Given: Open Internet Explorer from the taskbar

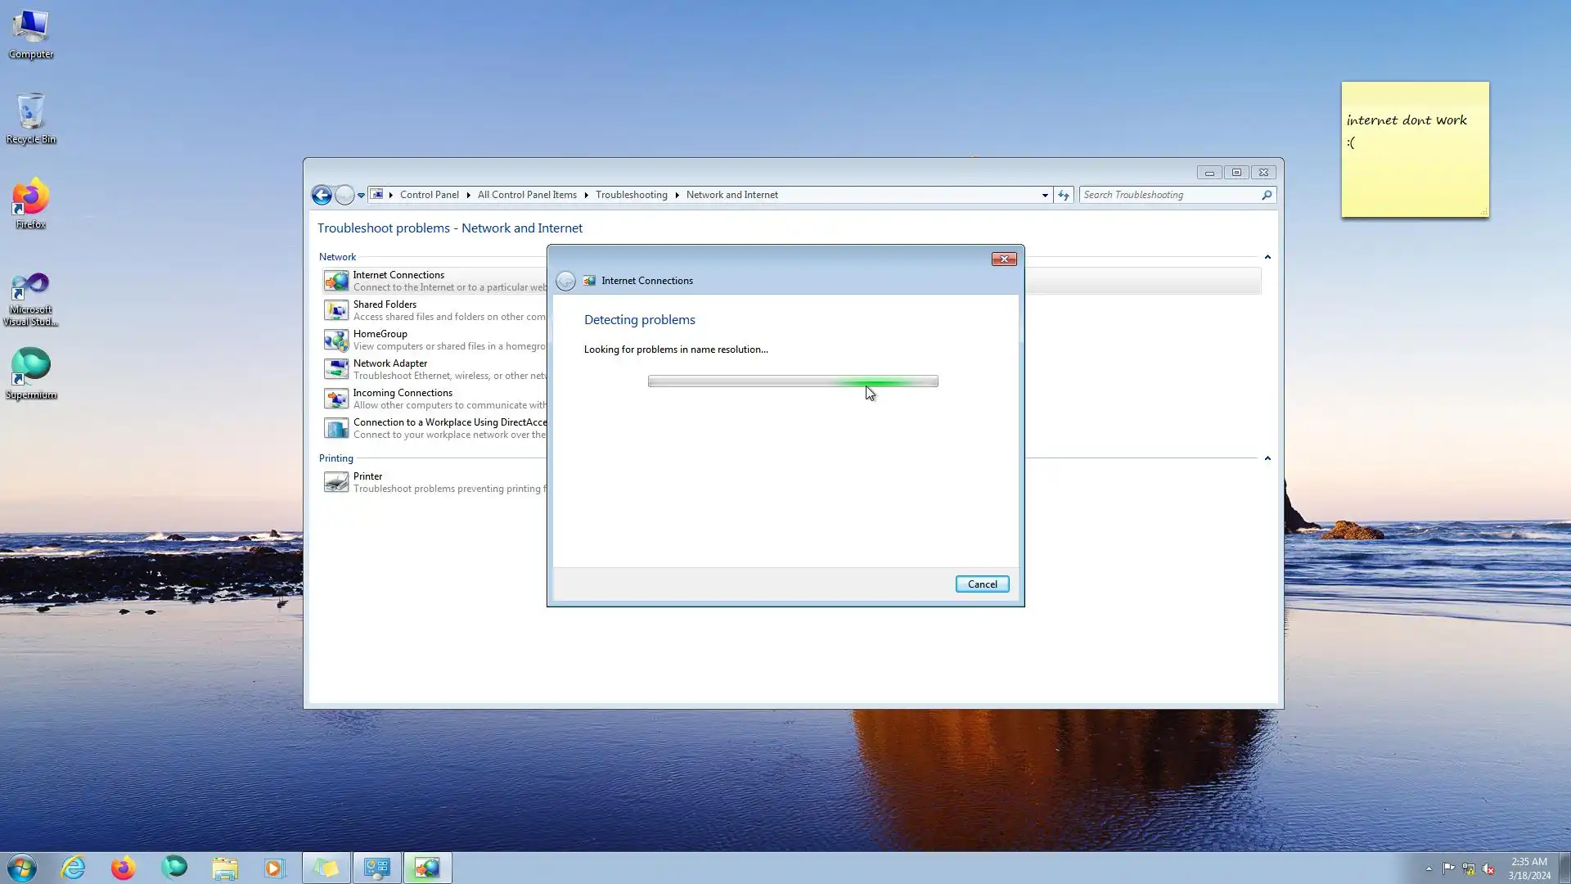Looking at the screenshot, I should (73, 868).
